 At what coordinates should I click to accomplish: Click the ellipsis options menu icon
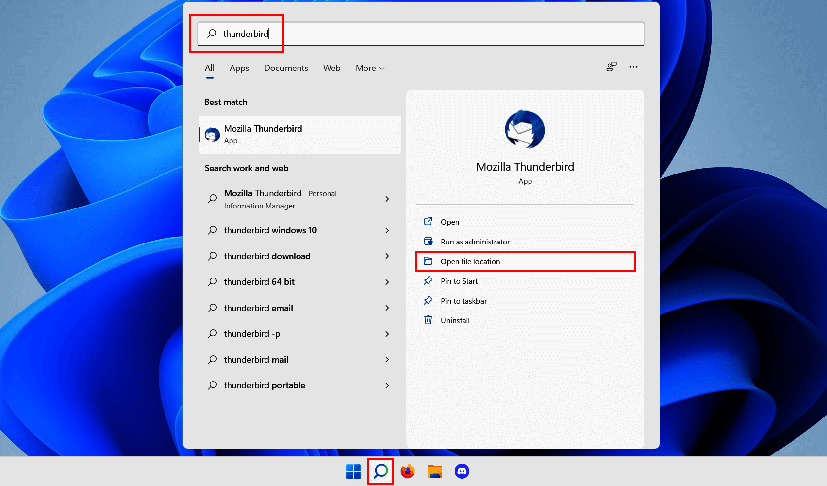(x=634, y=67)
